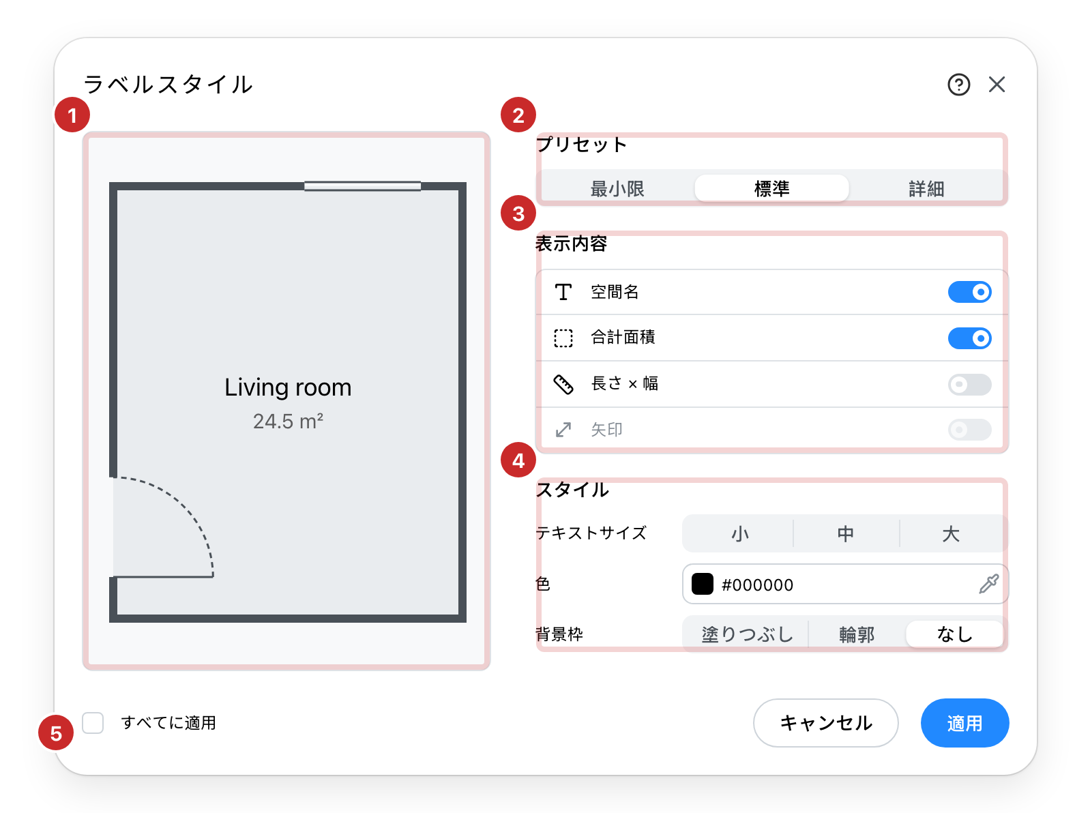The height and width of the screenshot is (813, 1075).
Task: Switch to the 詳細 preset
Action: (x=926, y=188)
